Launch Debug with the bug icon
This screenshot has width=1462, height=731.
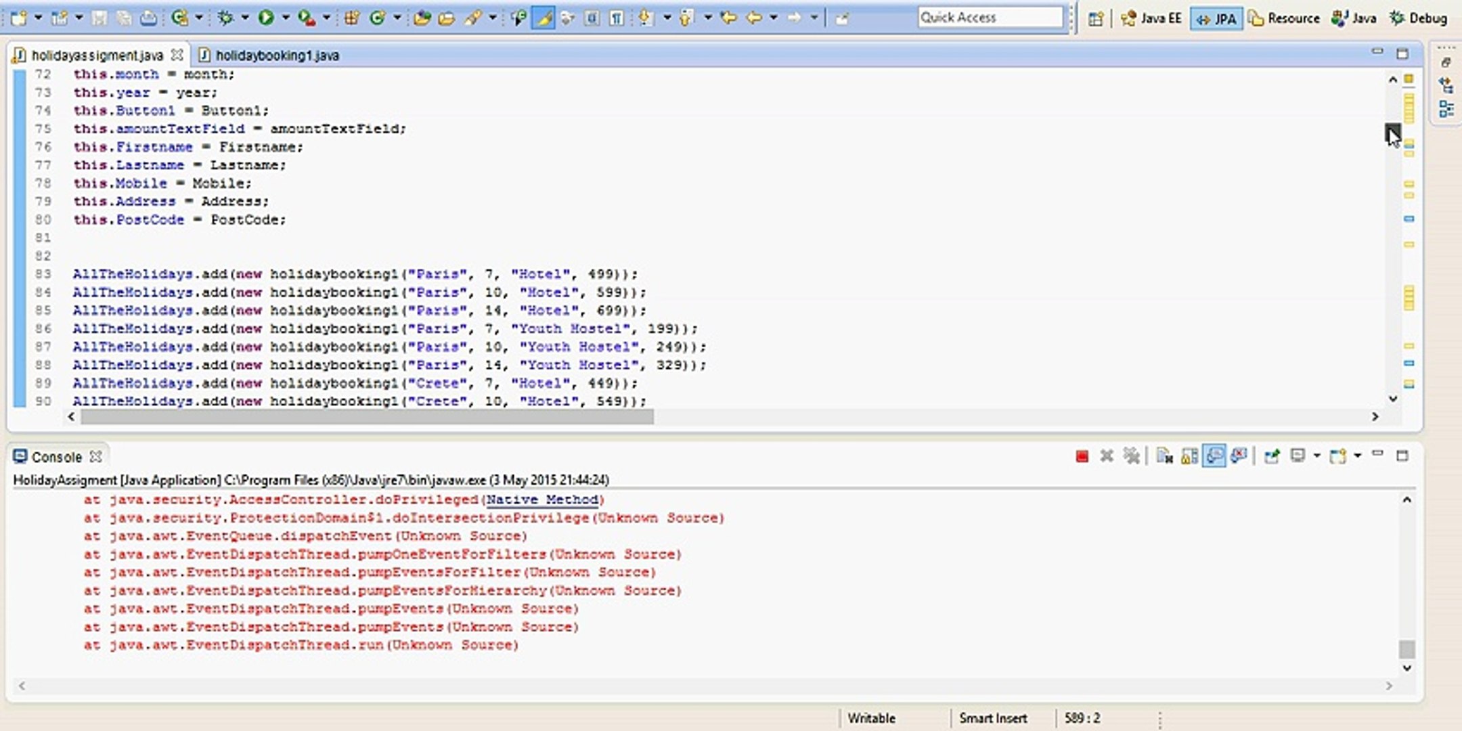[225, 18]
